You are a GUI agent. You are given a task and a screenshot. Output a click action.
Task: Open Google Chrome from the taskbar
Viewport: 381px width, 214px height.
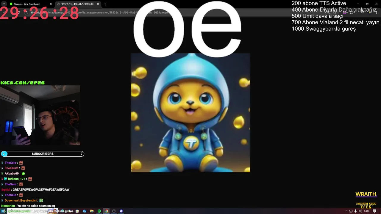107,211
